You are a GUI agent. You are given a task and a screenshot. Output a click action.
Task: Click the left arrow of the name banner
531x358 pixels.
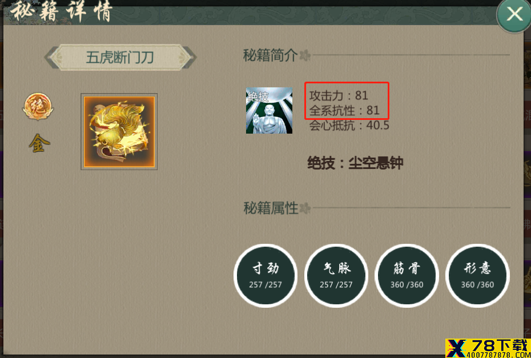point(48,58)
